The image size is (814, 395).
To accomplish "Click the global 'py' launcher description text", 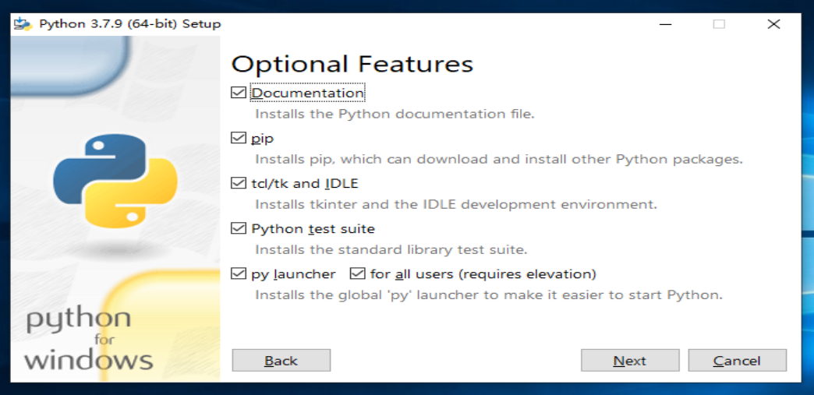I will 489,295.
